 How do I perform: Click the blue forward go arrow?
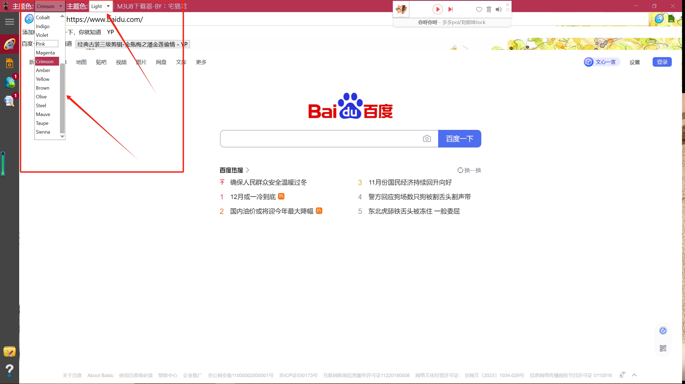(x=659, y=19)
